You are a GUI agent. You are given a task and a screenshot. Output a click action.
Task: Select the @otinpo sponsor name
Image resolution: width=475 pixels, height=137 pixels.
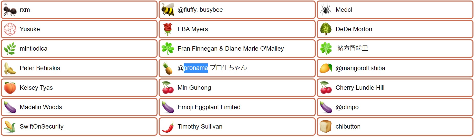pos(347,107)
